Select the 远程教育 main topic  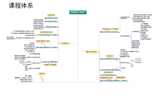[64, 43]
